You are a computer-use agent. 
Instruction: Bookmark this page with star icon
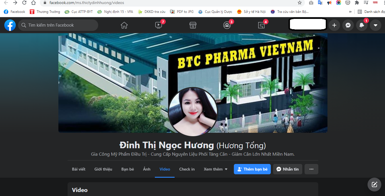(x=300, y=3)
